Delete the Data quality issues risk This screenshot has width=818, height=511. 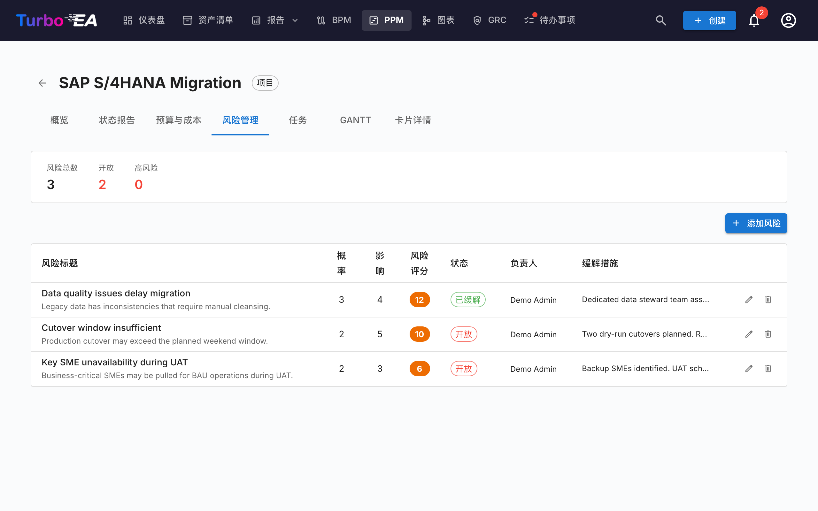pos(768,300)
